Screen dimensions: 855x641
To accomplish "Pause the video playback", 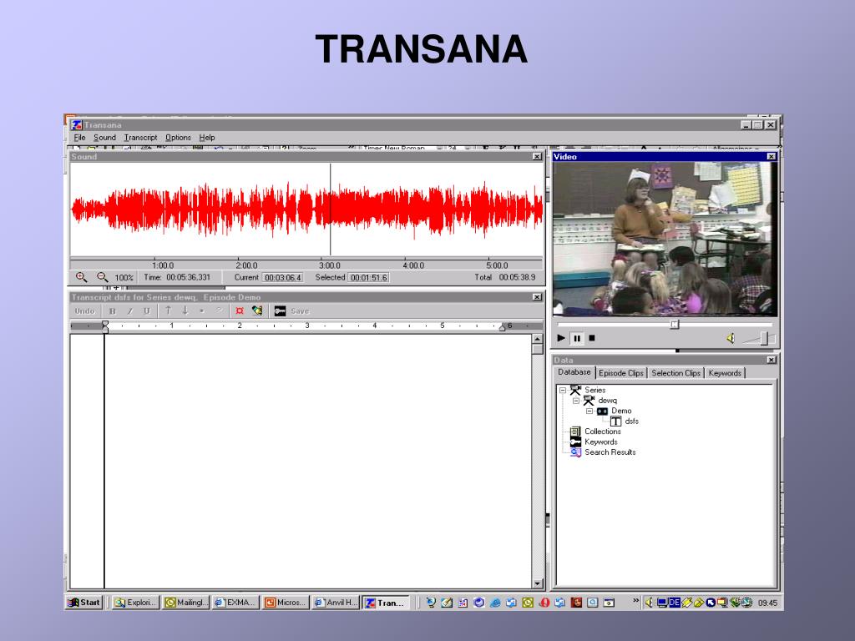I will (x=576, y=338).
